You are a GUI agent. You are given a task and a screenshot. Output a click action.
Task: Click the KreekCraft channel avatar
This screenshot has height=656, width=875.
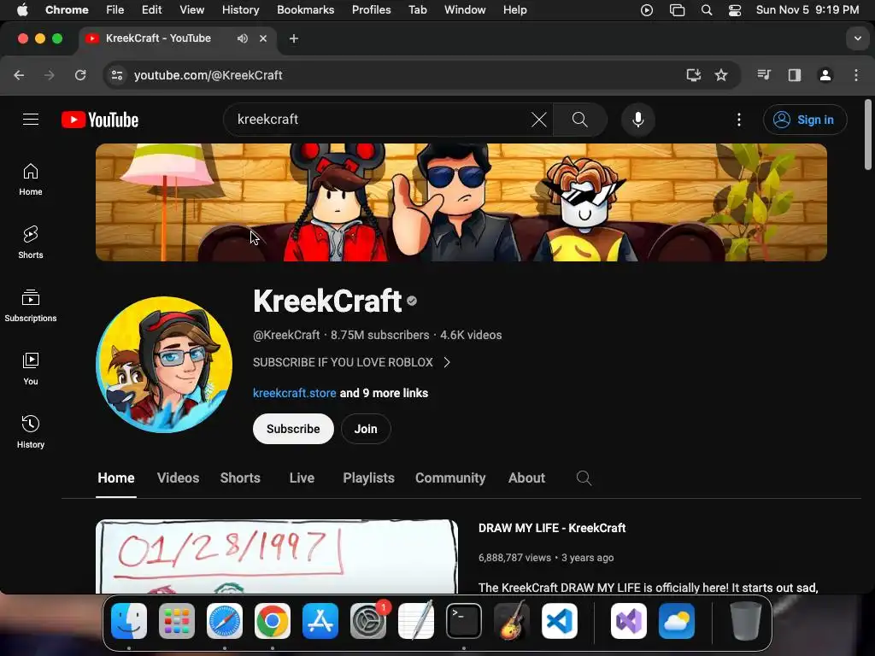point(164,365)
